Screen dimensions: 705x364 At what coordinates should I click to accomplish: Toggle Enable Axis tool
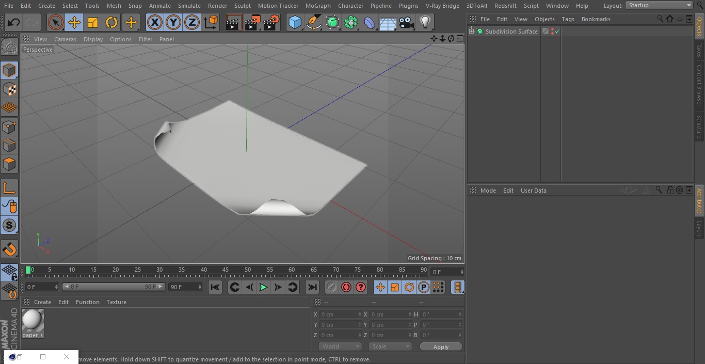[x=9, y=188]
